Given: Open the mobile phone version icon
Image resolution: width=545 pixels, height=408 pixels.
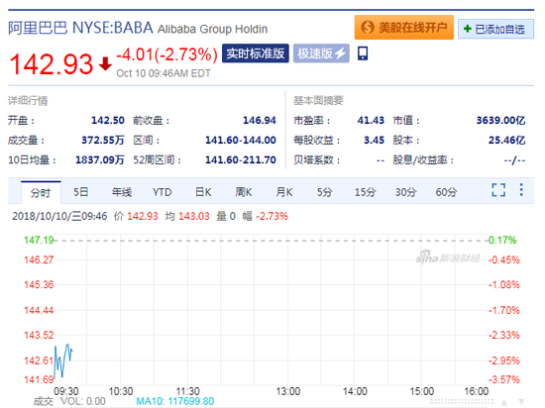Looking at the screenshot, I should pos(363,53).
